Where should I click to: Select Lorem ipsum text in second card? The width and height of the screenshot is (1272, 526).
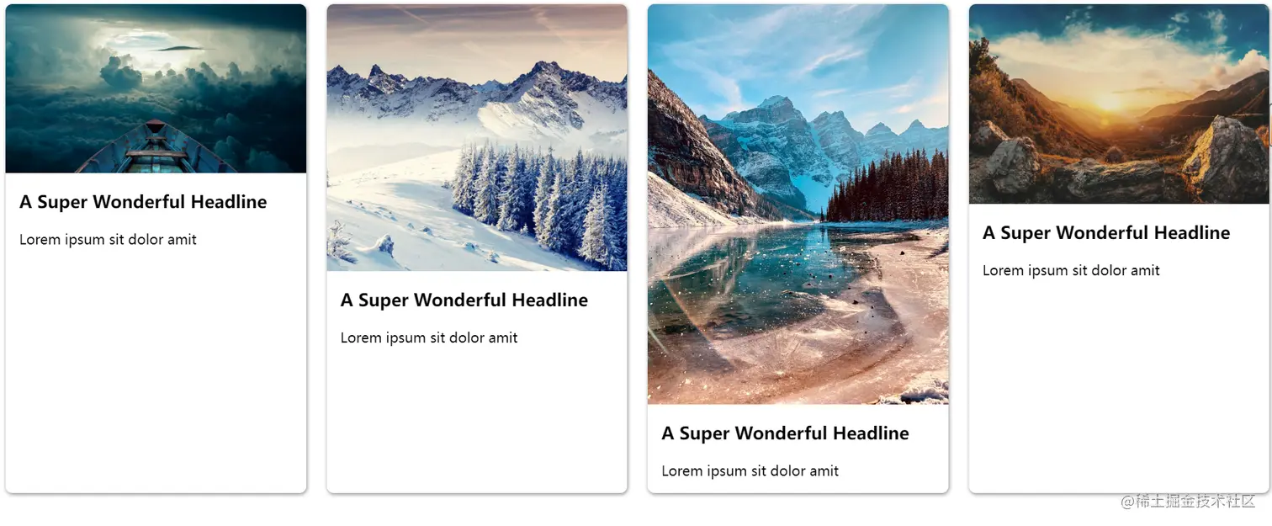(429, 338)
